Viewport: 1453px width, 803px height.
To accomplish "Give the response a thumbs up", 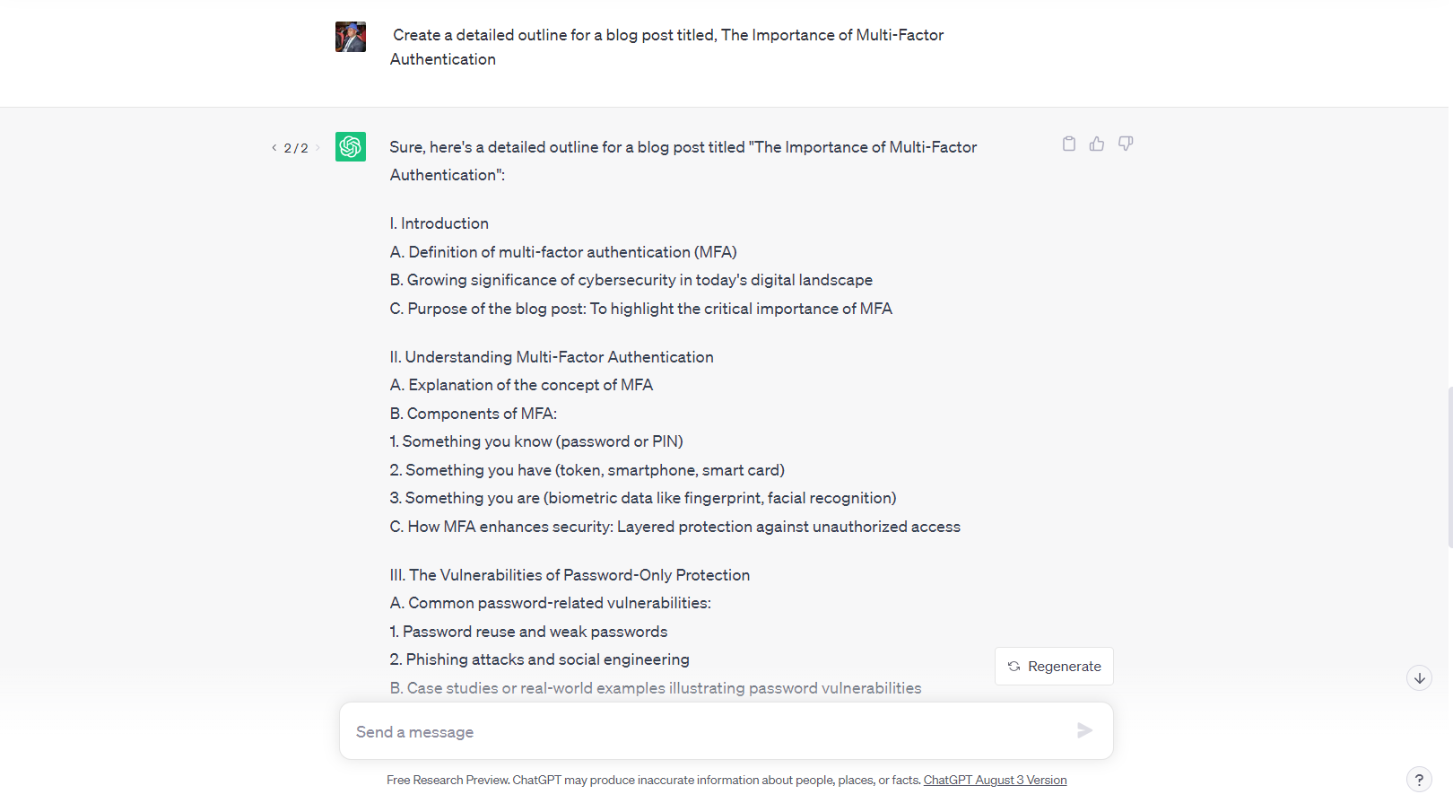I will coord(1097,144).
